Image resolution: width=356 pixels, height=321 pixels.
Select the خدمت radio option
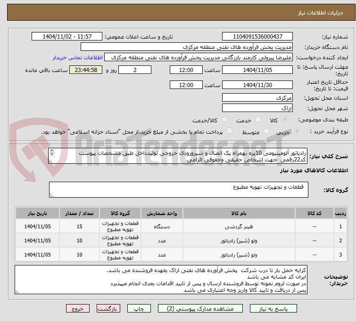click(x=258, y=120)
